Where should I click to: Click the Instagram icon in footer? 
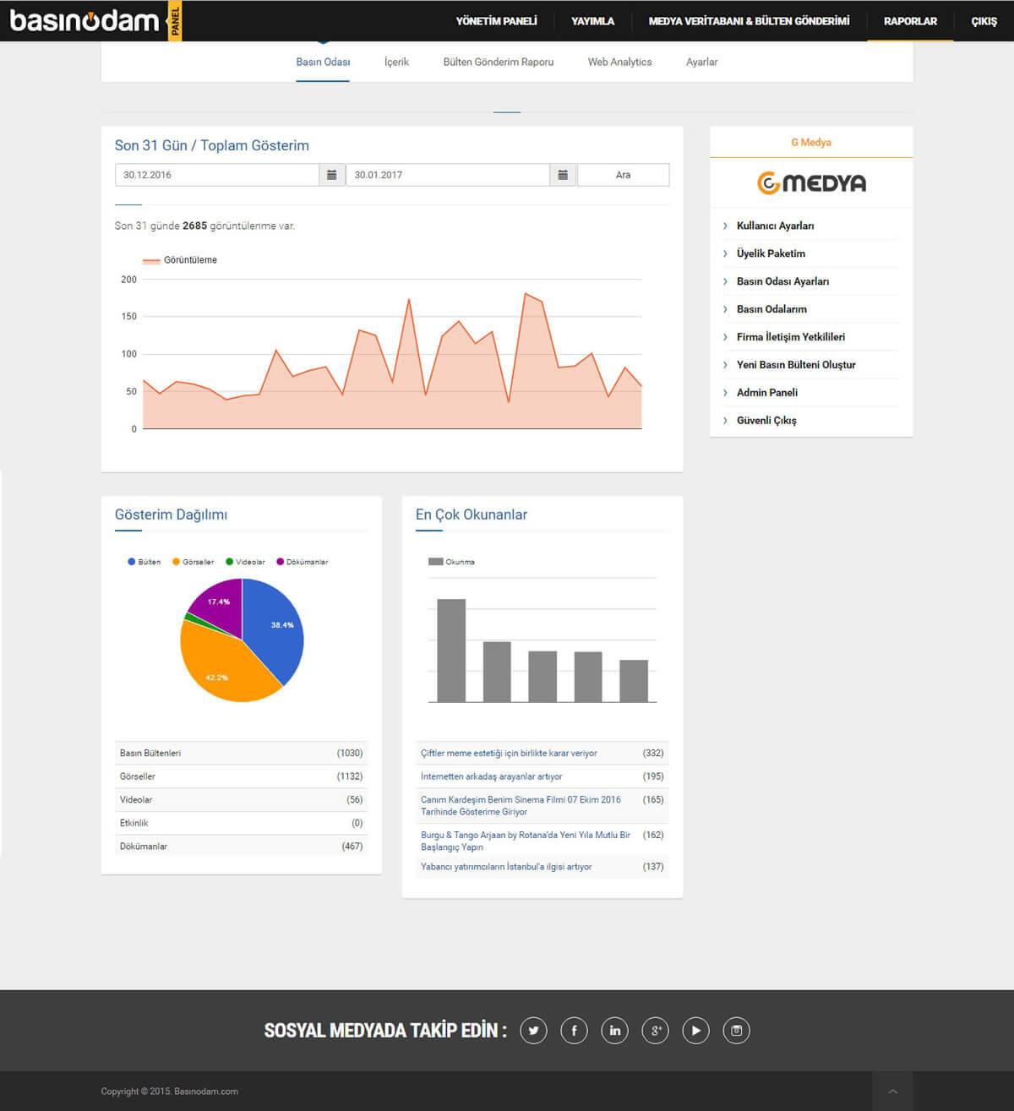[x=736, y=1031]
